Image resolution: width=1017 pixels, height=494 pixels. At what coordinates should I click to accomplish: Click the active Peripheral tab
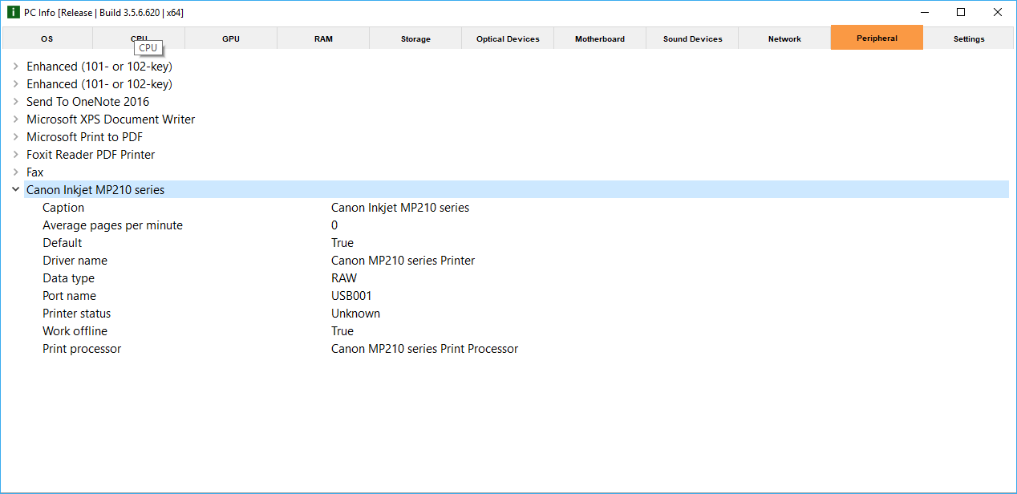[877, 37]
